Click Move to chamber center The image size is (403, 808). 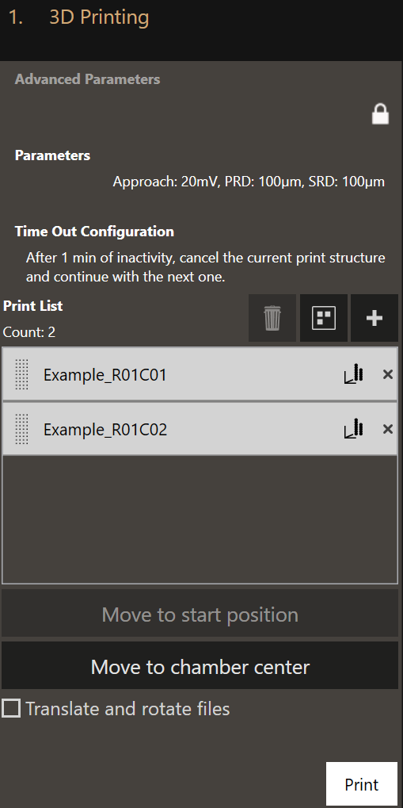tap(200, 666)
